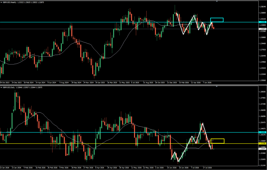
Task: Select the GBPUSD,Weekly chart title text
Action: click(x=9, y=2)
